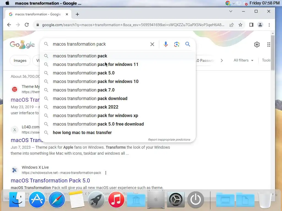Share this page icon in address bar

pyautogui.click(x=232, y=25)
